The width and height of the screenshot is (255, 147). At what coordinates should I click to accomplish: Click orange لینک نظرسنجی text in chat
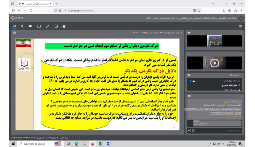pos(234,117)
